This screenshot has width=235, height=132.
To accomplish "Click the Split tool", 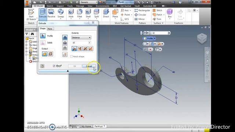I will tap(97, 14).
